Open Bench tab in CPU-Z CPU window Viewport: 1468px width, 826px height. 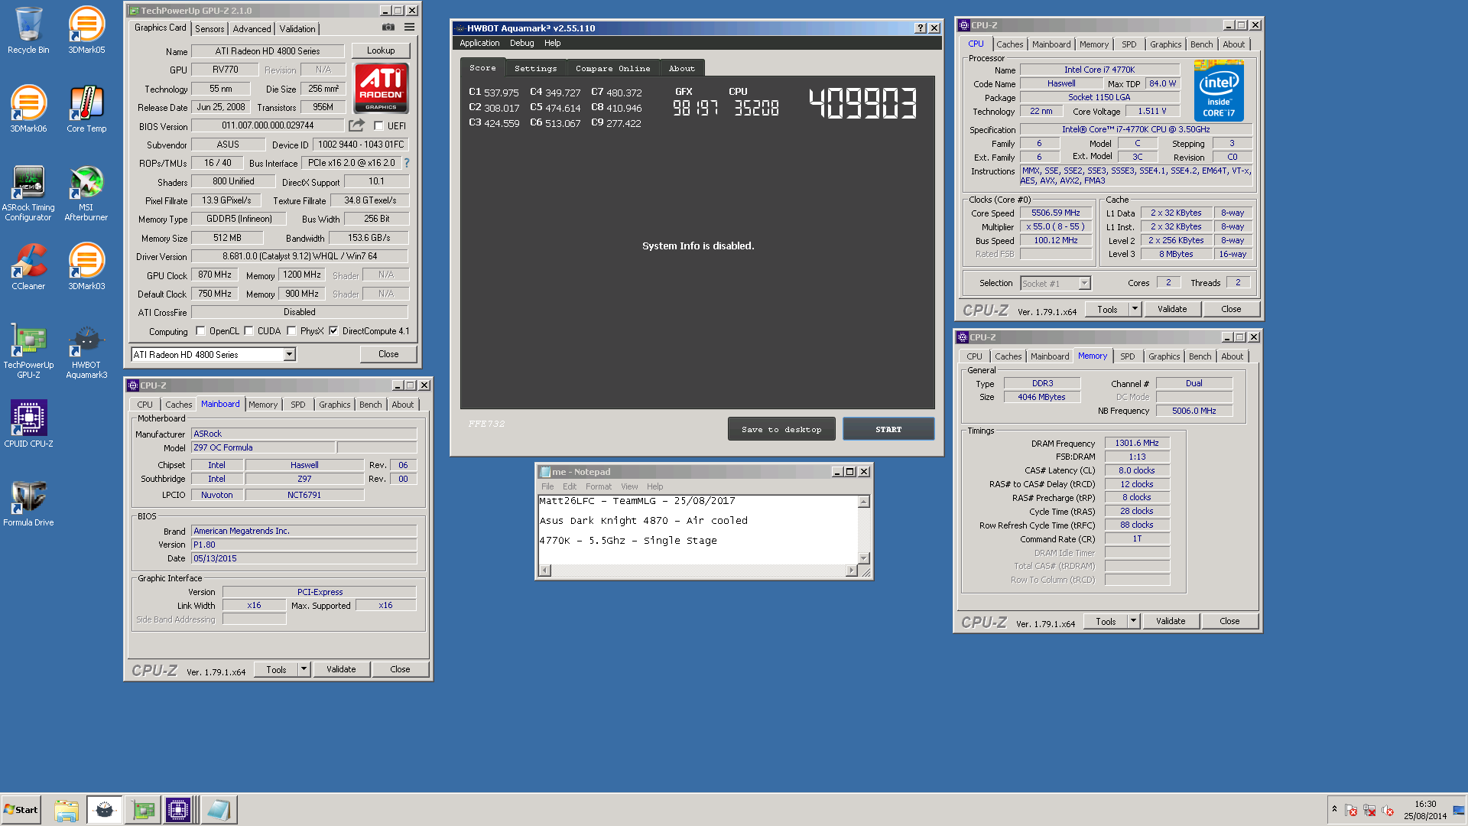1201,44
